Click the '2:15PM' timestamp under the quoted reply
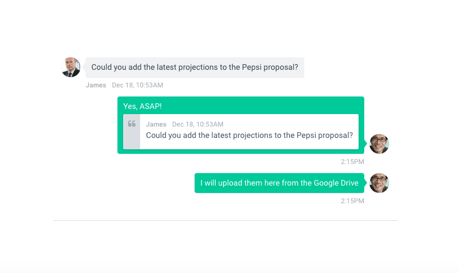Viewport: 459px width, 273px height. coord(352,162)
